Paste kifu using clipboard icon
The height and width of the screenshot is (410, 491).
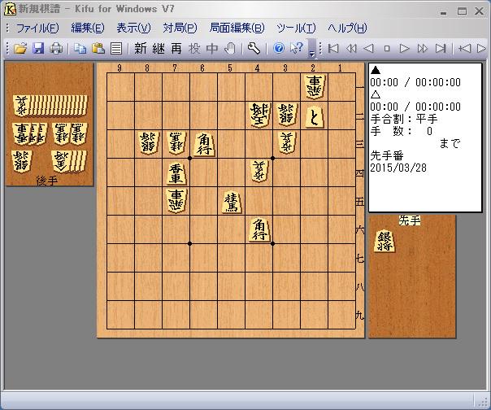click(98, 48)
